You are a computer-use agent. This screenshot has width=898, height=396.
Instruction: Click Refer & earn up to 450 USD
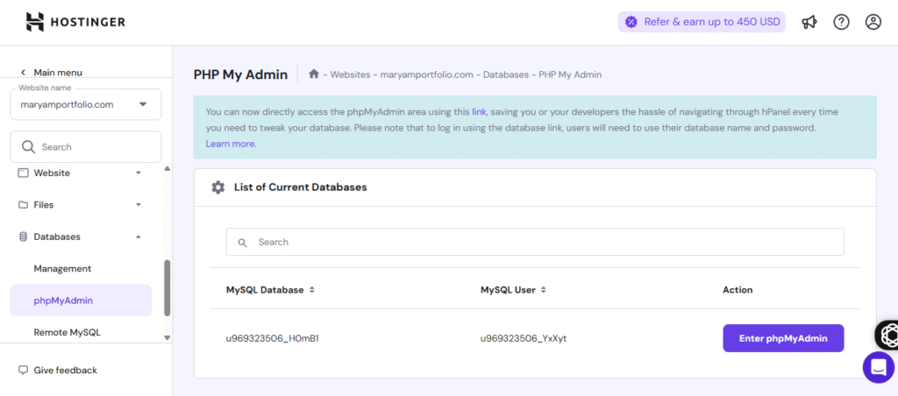click(x=702, y=22)
